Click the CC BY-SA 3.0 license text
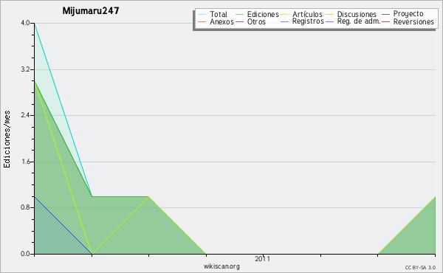Viewport: 443px width, 273px height. point(420,268)
